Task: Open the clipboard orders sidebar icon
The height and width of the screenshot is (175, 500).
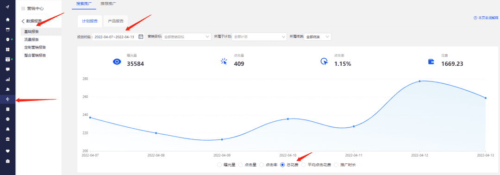Action: (x=8, y=109)
